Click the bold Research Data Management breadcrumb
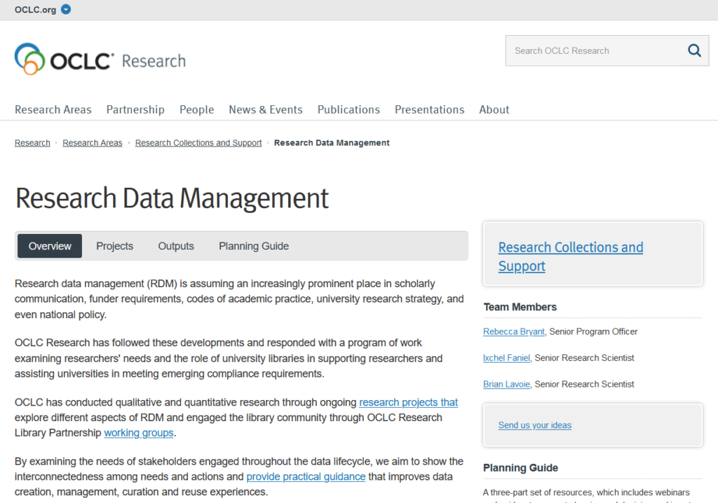The height and width of the screenshot is (503, 718). pos(332,143)
